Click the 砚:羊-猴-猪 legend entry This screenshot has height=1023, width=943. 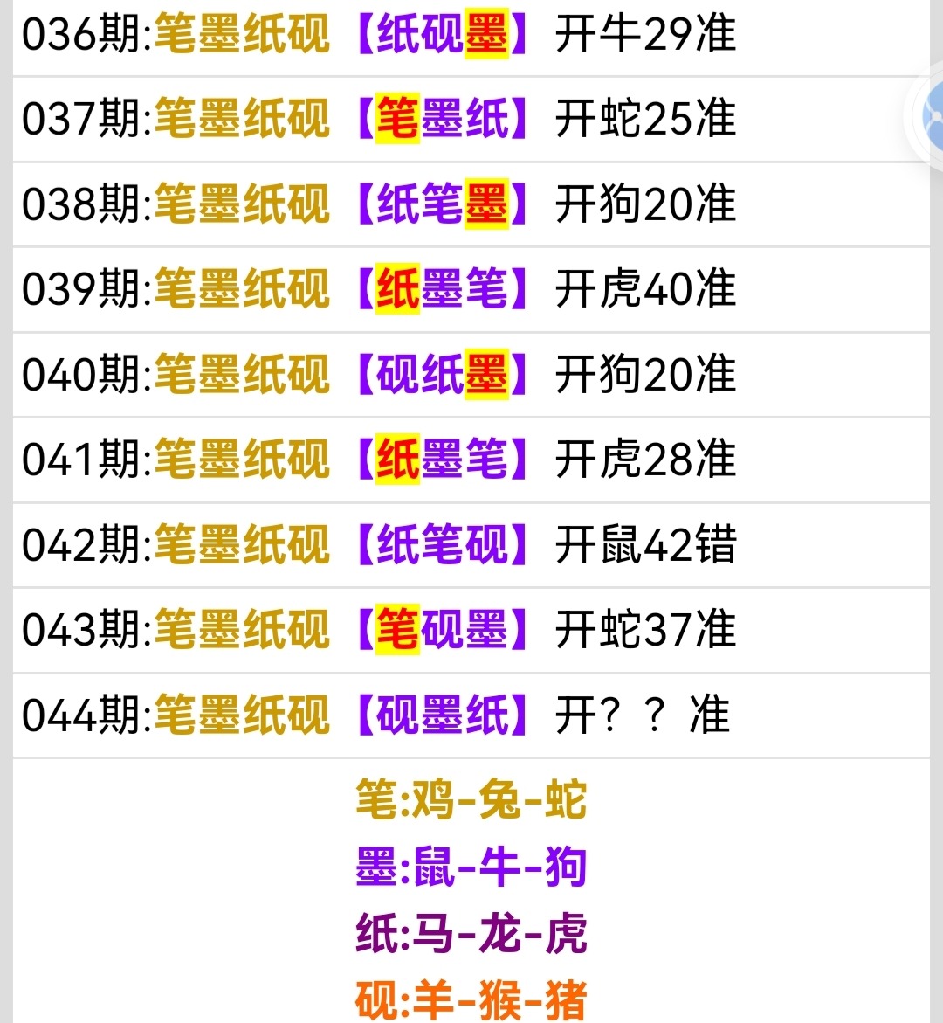coord(471,996)
